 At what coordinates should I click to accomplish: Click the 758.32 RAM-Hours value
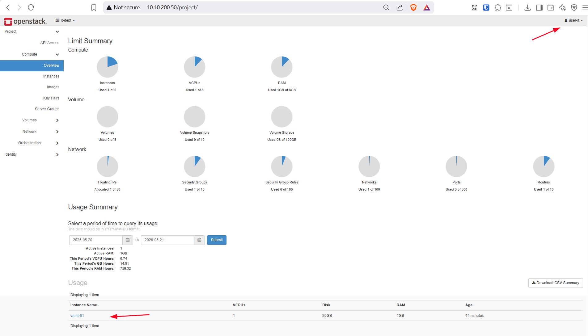[125, 269]
